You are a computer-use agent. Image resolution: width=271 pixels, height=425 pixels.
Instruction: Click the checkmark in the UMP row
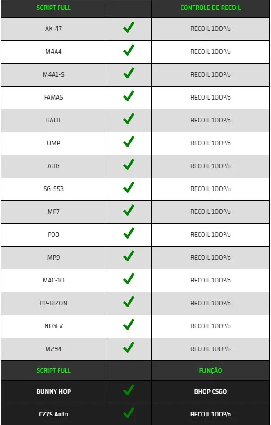coord(129,142)
